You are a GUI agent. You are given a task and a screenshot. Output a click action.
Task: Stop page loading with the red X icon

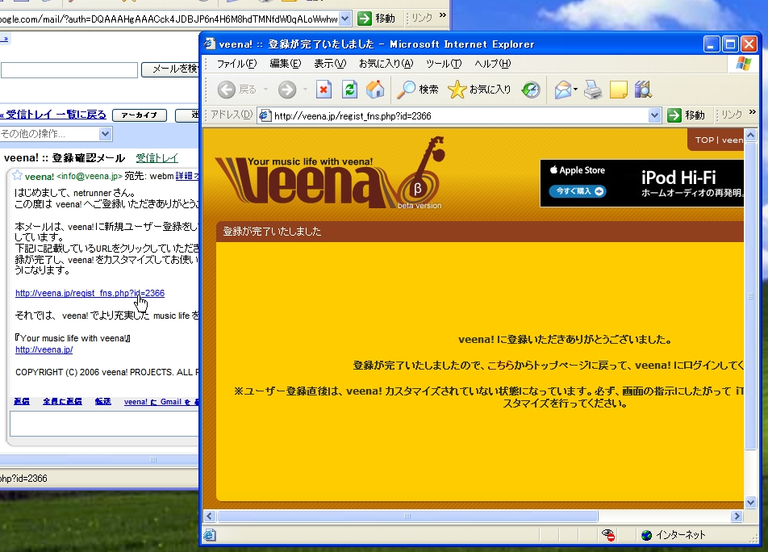pos(323,90)
